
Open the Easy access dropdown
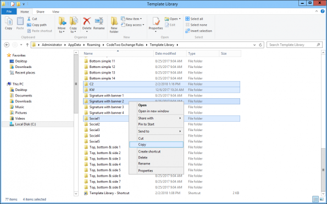point(132,25)
